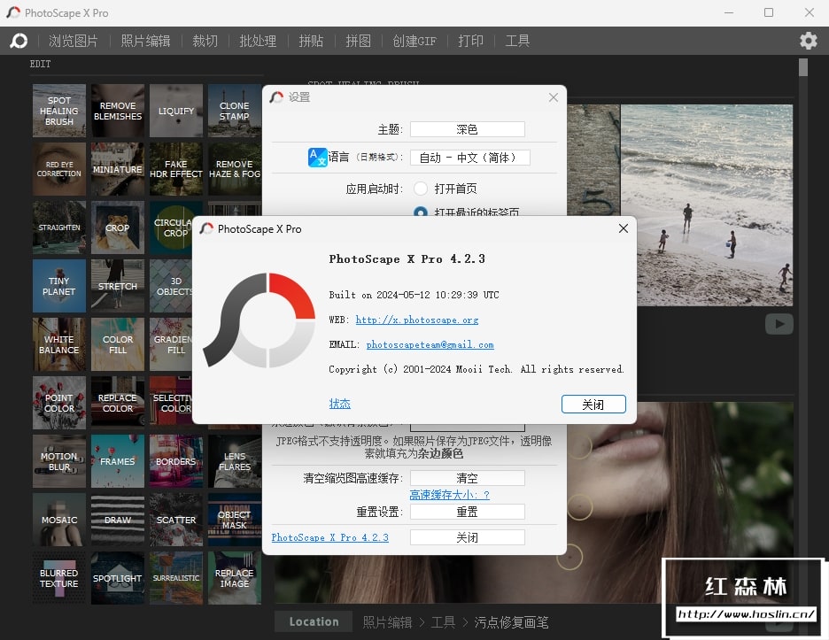Screen dimensions: 829x640
Task: Switch to the 创建GIF tab
Action: click(414, 41)
